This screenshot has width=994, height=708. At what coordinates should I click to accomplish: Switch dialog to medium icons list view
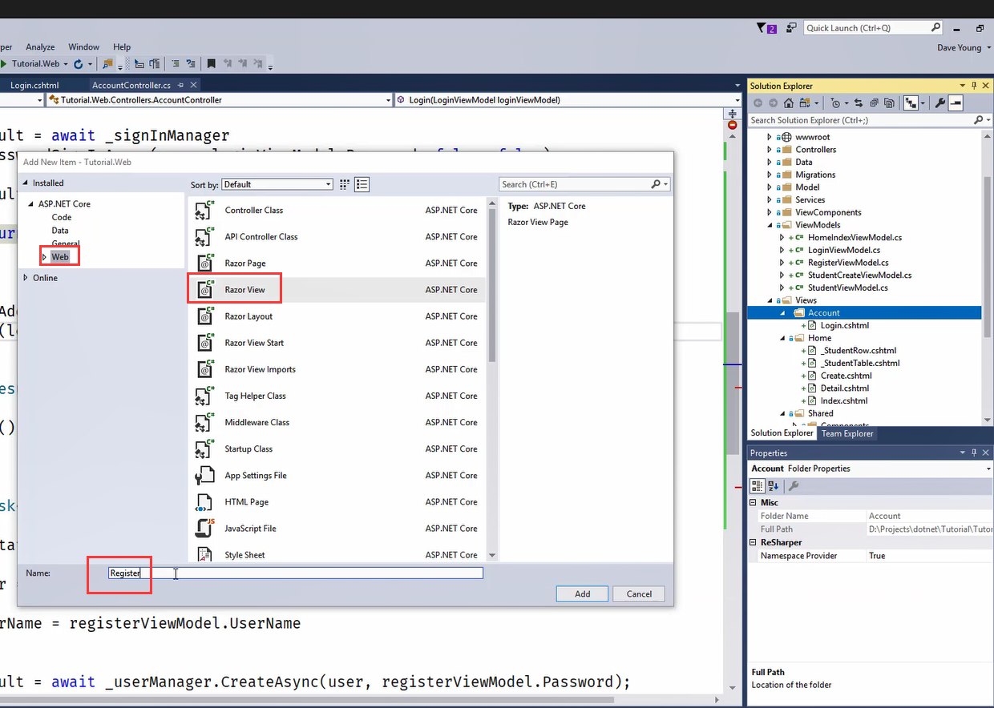pos(362,184)
